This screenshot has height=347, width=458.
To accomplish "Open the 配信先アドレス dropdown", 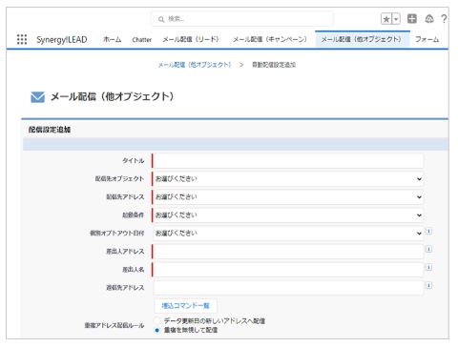I will pyautogui.click(x=288, y=197).
